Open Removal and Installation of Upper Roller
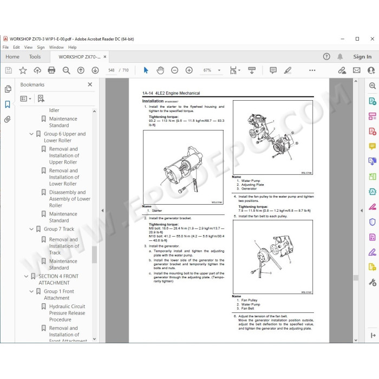Image resolution: width=379 pixels, height=379 pixels. [64, 155]
